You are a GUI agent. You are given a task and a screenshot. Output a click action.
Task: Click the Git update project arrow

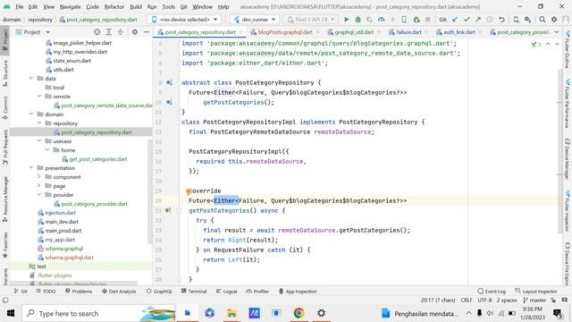point(455,20)
